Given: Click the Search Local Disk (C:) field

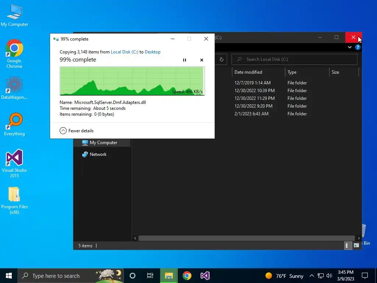Looking at the screenshot, I should coord(294,59).
